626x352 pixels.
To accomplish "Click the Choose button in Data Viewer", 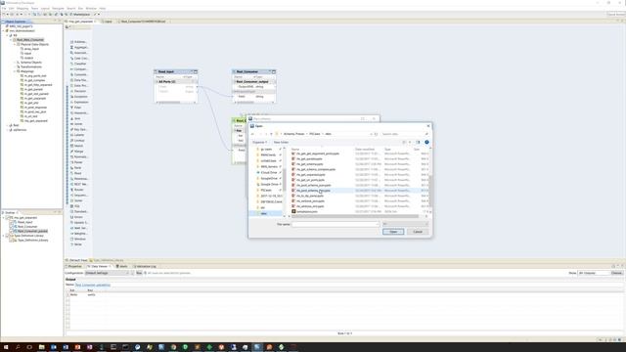I will tap(617, 273).
